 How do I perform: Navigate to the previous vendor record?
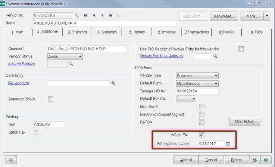pyautogui.click(x=94, y=16)
